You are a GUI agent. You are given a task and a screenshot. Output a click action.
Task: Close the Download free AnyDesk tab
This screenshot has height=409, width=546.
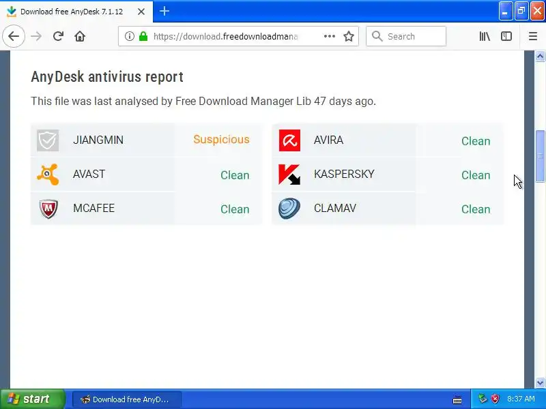141,12
